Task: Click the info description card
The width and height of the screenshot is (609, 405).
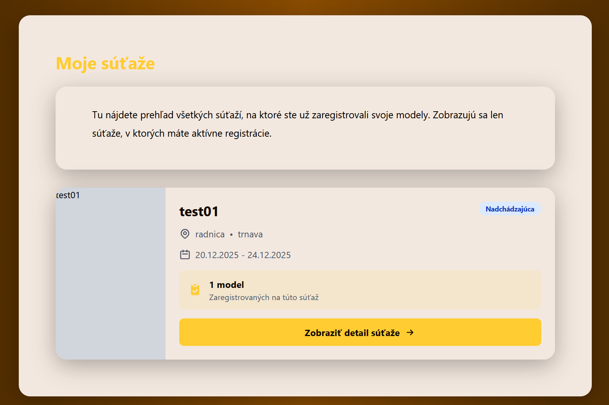Action: pyautogui.click(x=305, y=128)
